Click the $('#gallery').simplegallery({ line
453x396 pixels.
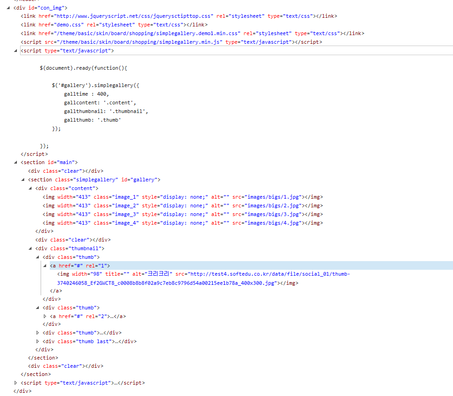click(95, 85)
